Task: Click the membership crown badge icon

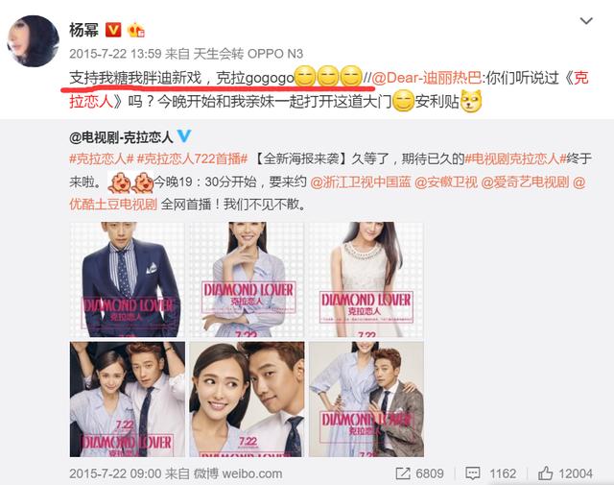Action: coord(136,30)
